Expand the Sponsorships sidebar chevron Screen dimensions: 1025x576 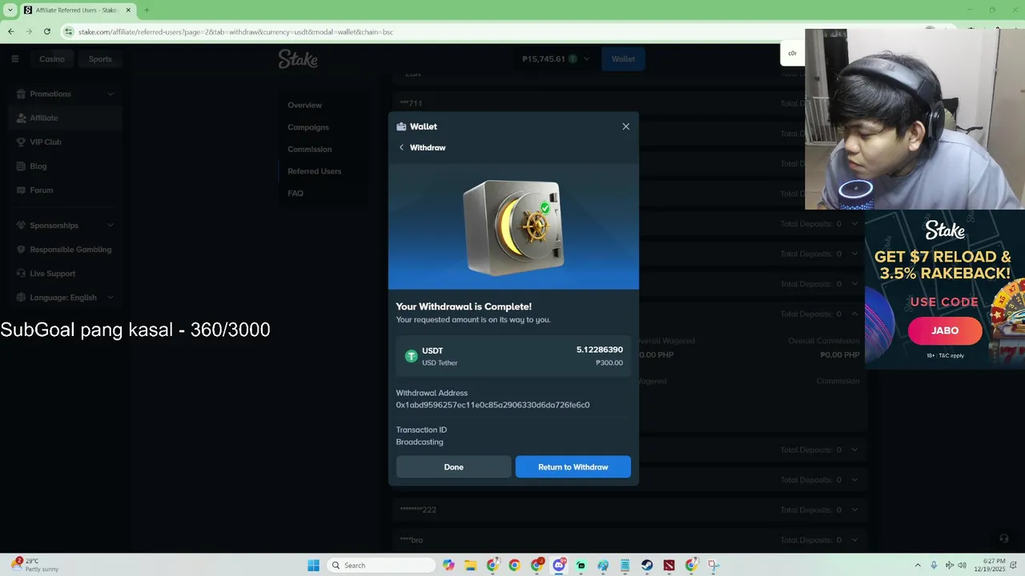(111, 226)
